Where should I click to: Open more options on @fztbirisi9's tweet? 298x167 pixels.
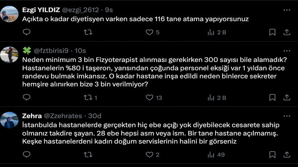286,50
